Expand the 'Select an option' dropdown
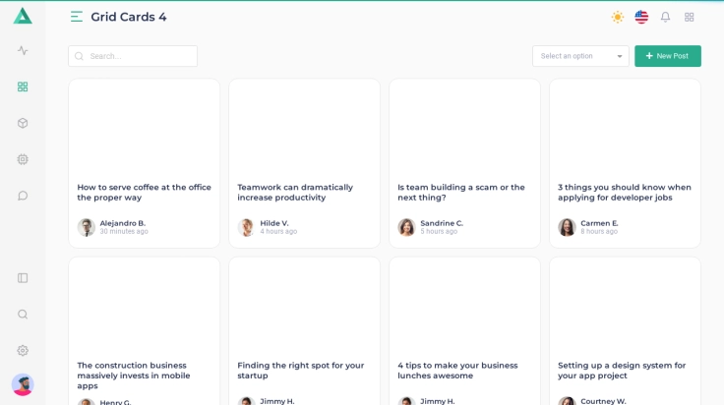Viewport: 724px width, 405px height. pos(580,56)
